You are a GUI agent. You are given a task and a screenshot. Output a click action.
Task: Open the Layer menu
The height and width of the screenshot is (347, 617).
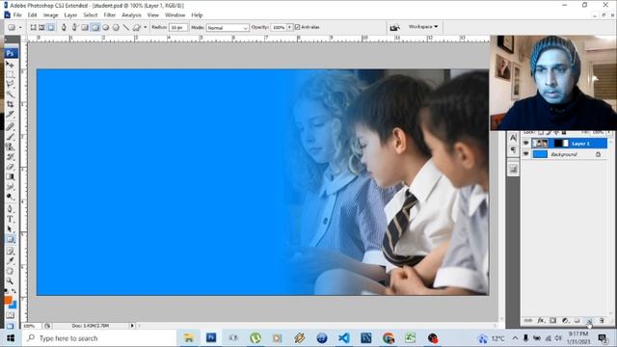(70, 15)
